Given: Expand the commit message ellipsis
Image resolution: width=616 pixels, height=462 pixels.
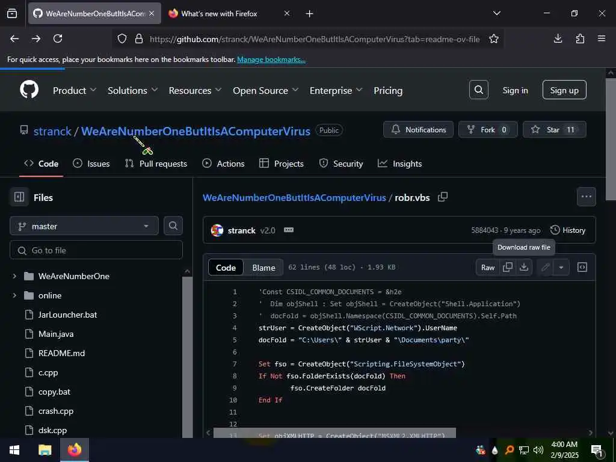Looking at the screenshot, I should click(x=289, y=230).
